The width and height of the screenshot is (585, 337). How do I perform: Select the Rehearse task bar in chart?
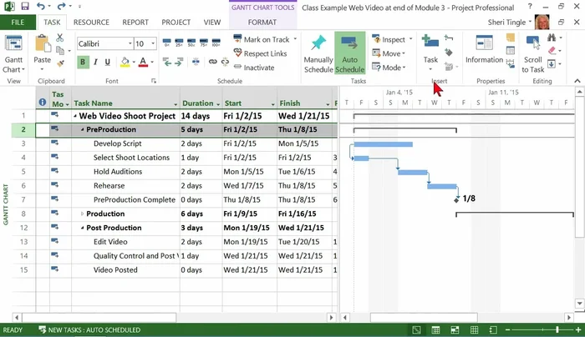coord(442,186)
